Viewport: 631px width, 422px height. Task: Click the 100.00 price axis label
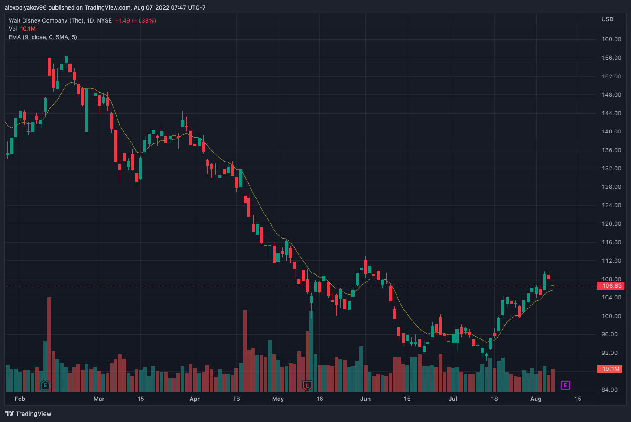pos(611,316)
